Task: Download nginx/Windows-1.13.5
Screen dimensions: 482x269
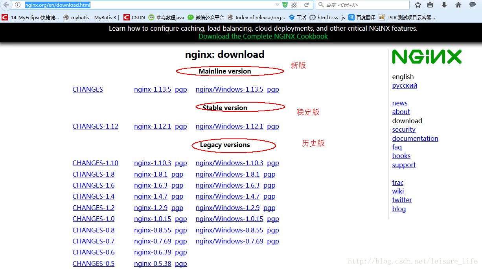Action: [230, 89]
